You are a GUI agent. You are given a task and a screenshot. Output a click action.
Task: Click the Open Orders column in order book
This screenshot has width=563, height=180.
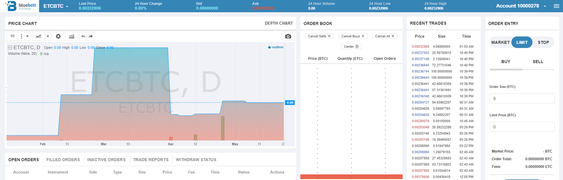(385, 58)
